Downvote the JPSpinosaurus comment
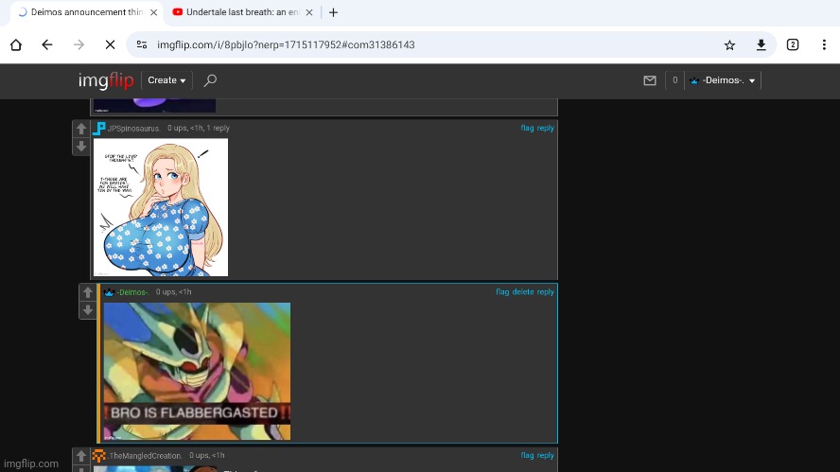Screen dimensions: 840x472 click(x=81, y=146)
